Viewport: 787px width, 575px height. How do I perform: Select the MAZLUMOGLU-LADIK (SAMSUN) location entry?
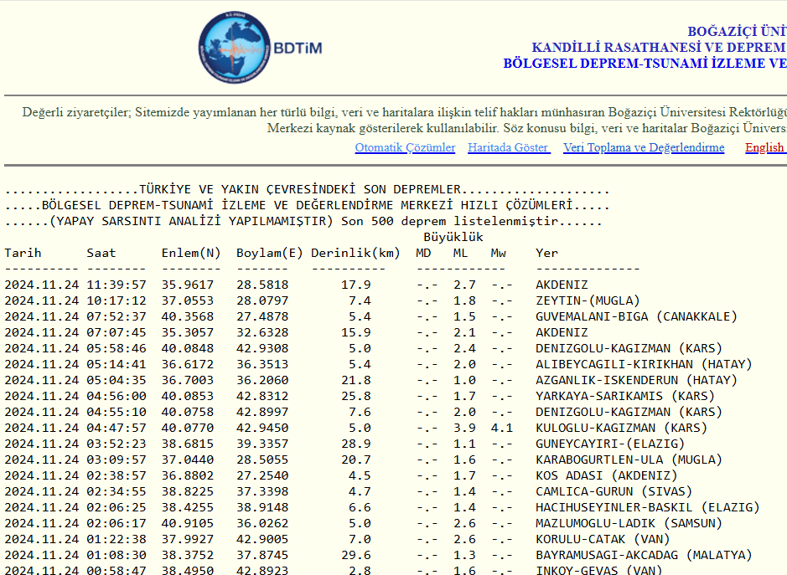629,523
